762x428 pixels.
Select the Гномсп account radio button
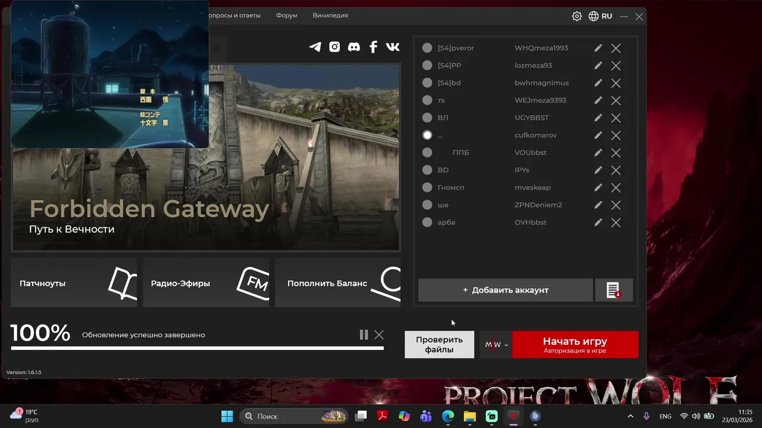point(427,187)
